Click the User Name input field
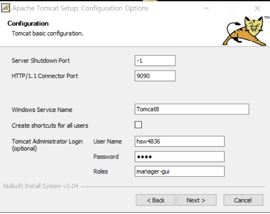Image resolution: width=270 pixels, height=214 pixels. pyautogui.click(x=180, y=142)
